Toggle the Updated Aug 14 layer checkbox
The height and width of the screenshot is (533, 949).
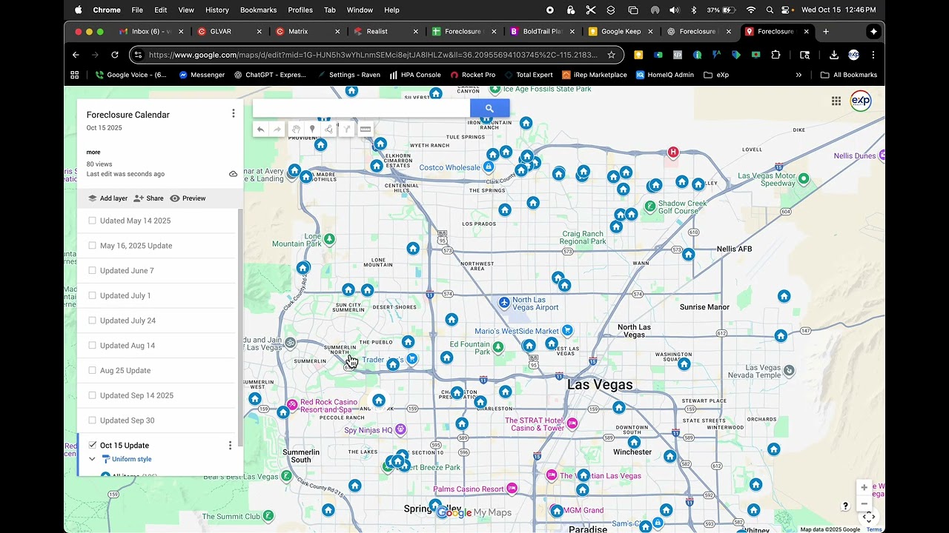pyautogui.click(x=92, y=346)
